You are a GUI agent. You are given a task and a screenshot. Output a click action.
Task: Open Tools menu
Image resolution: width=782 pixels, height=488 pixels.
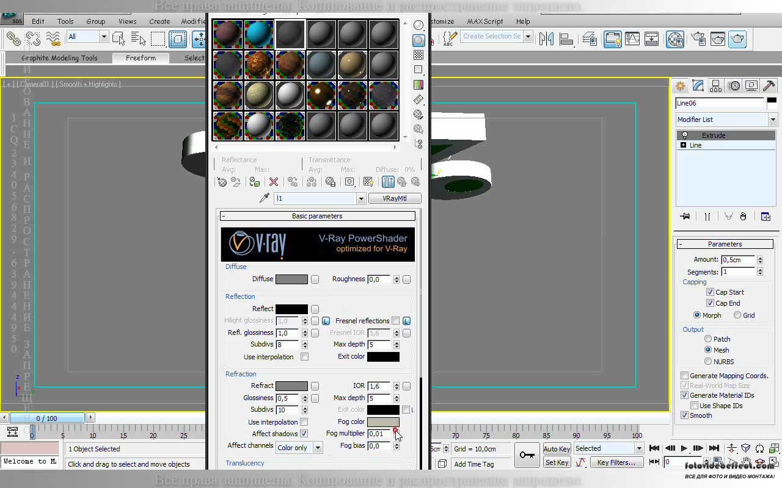pyautogui.click(x=65, y=21)
